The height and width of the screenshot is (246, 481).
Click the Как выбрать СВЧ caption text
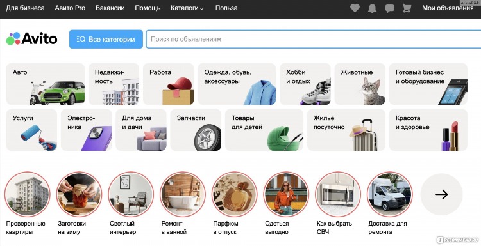tap(334, 227)
